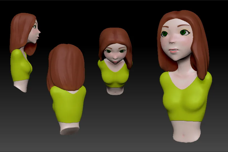Viewport: 228px width, 152px height.
Task: Select the large front-facing girl model
Action: [x=184, y=76]
